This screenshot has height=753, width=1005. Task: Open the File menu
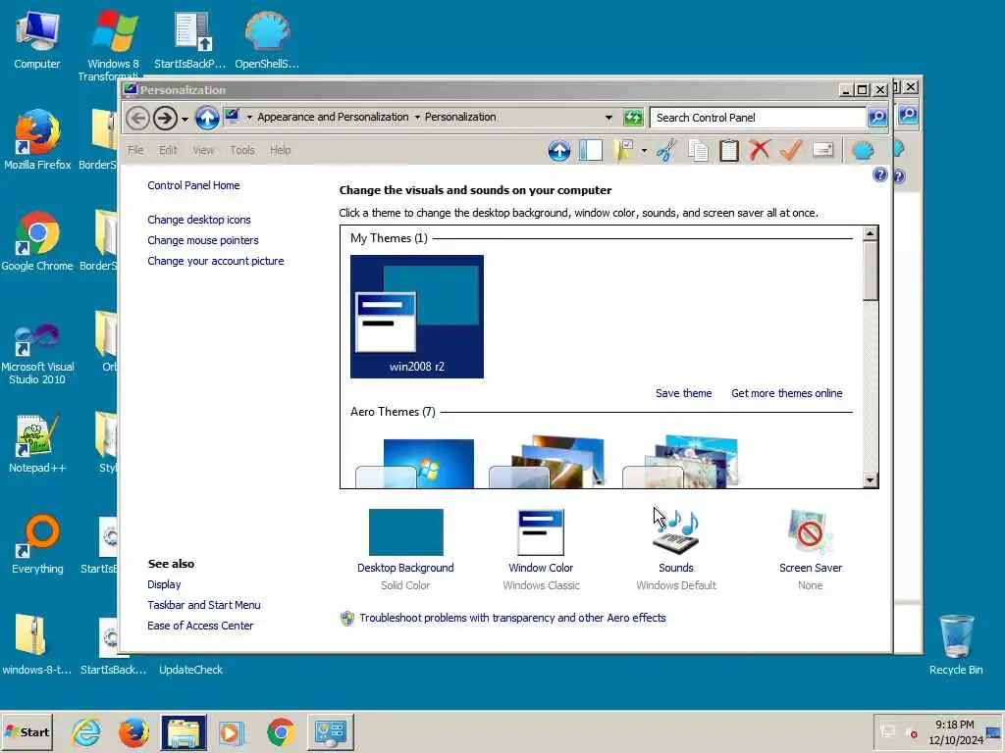click(x=135, y=150)
